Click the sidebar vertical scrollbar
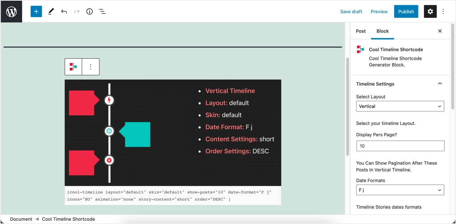 coord(453,66)
